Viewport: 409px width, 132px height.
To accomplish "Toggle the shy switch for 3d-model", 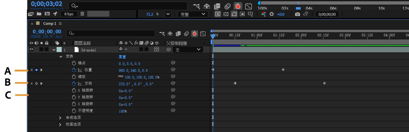I will 121,50.
